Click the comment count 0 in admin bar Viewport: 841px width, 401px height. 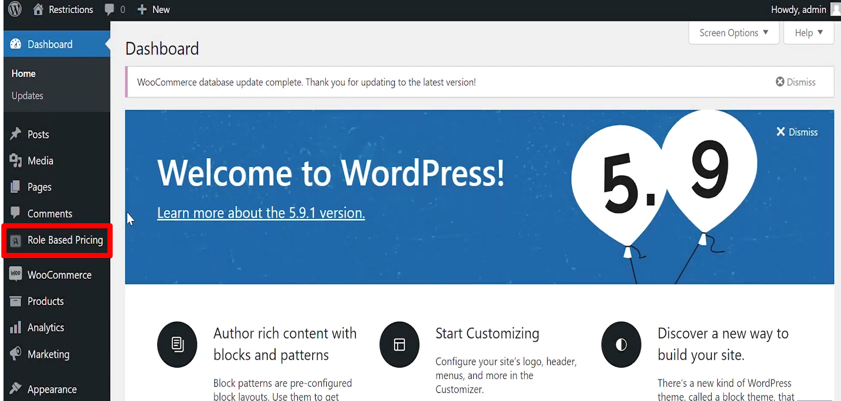(123, 10)
